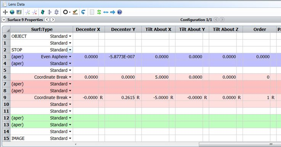The height and width of the screenshot is (147, 281).
Task: Click the (aper) label on surface 13
Action: [x=18, y=125]
